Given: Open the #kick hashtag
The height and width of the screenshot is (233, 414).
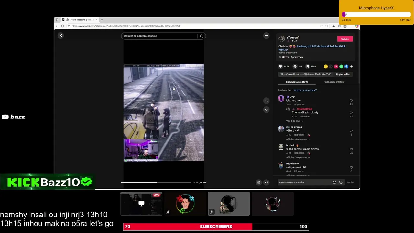Looking at the screenshot, I should coord(342,46).
